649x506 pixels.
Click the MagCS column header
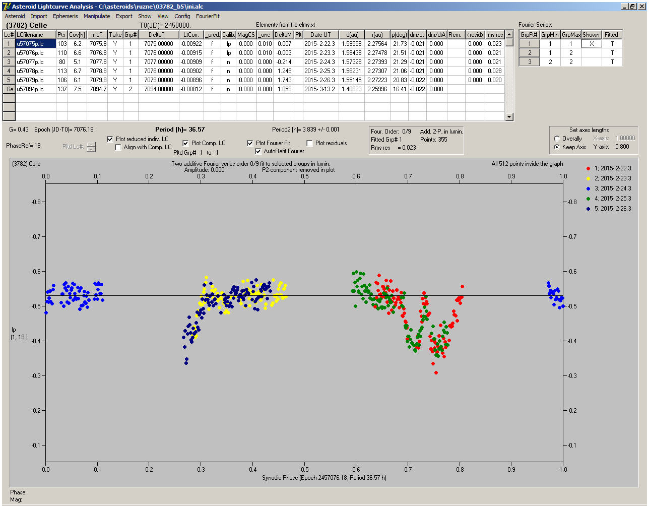point(246,35)
